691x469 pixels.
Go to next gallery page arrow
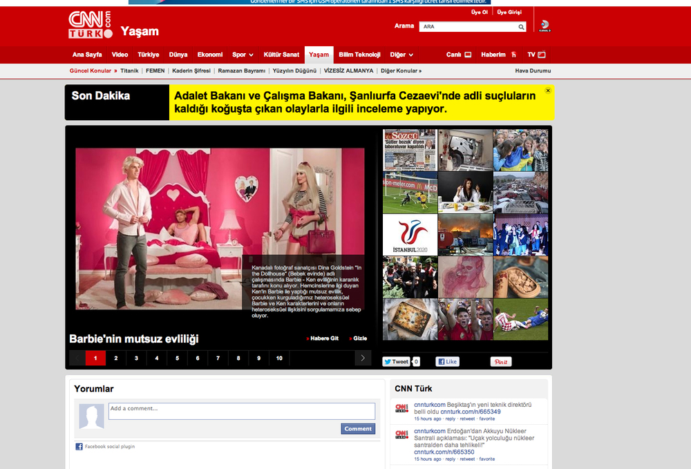pyautogui.click(x=363, y=358)
